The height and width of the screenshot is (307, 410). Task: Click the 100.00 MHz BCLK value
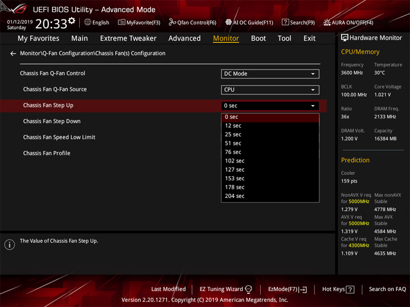click(354, 95)
